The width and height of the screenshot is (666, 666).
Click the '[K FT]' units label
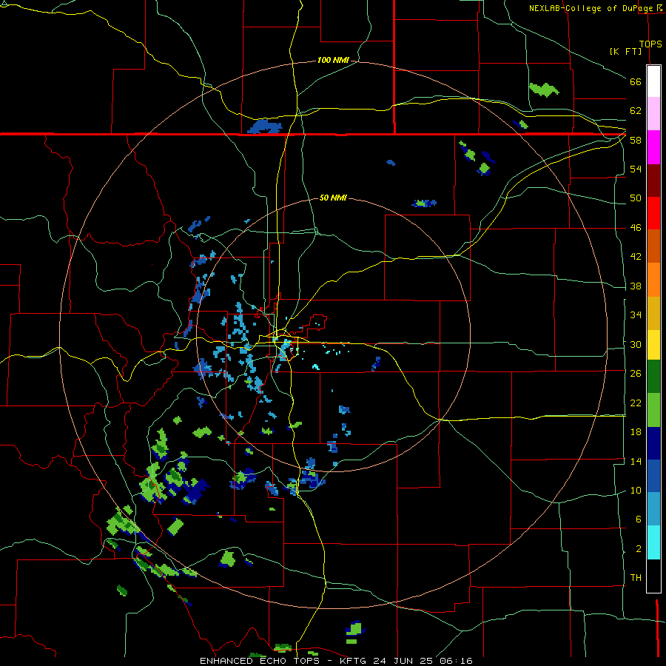coord(625,51)
